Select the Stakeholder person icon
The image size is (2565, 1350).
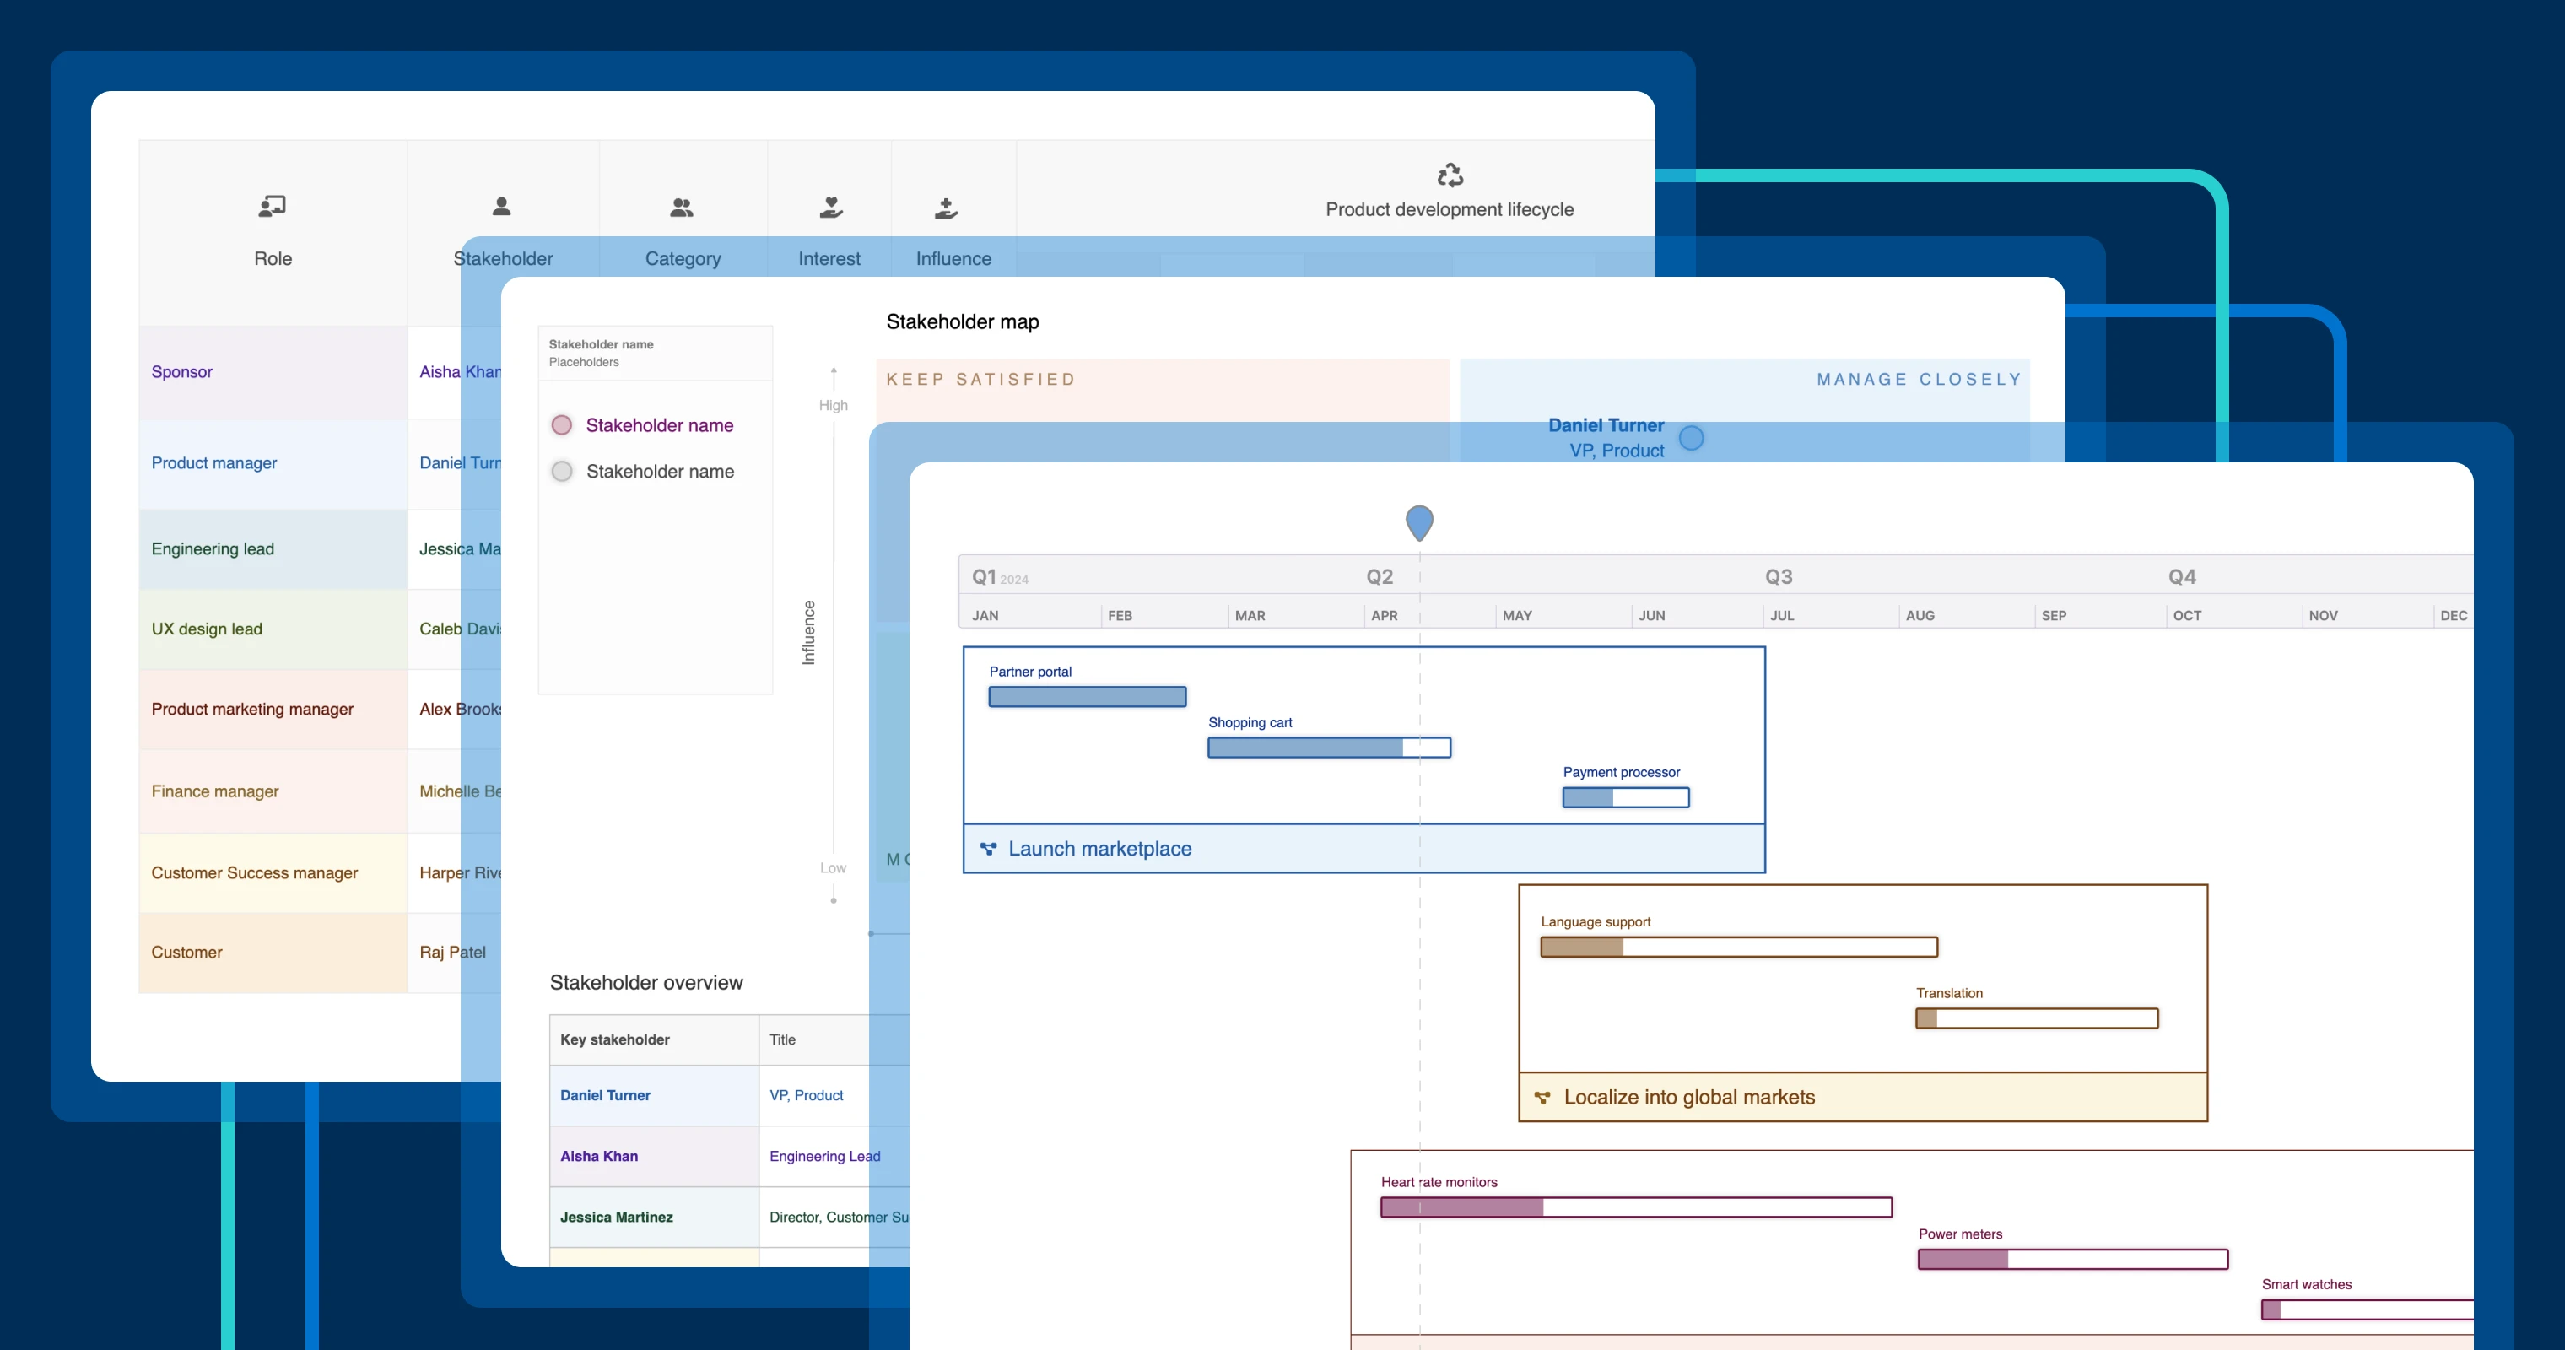502,207
